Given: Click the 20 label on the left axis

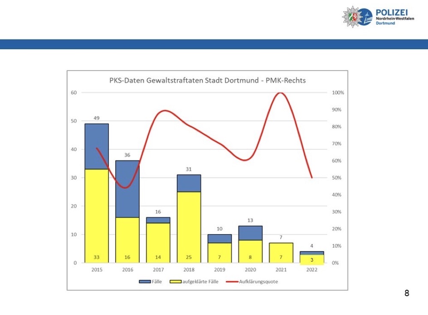Looking at the screenshot, I should click(x=74, y=206).
